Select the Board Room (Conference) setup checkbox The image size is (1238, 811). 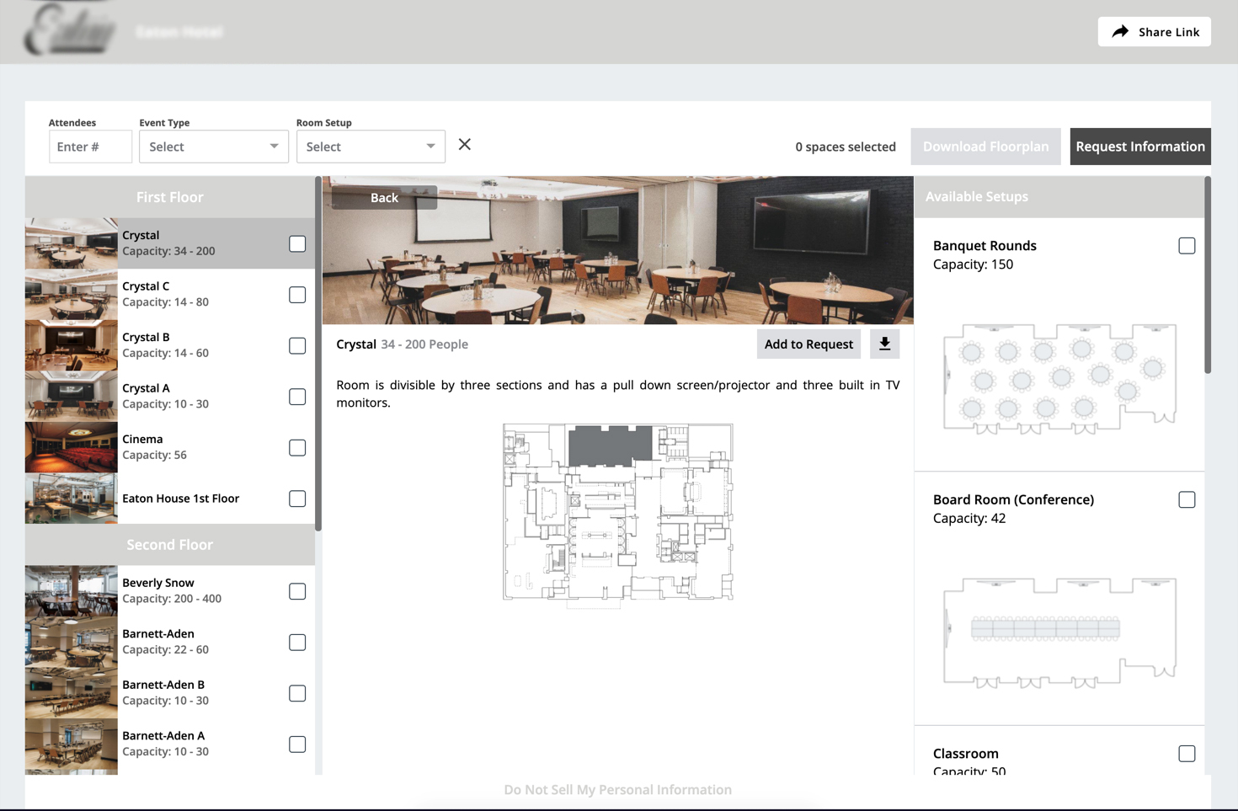pos(1187,500)
